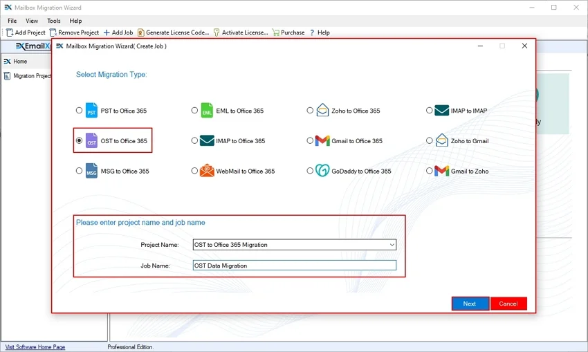Open the File menu
This screenshot has width=588, height=352.
pyautogui.click(x=12, y=21)
